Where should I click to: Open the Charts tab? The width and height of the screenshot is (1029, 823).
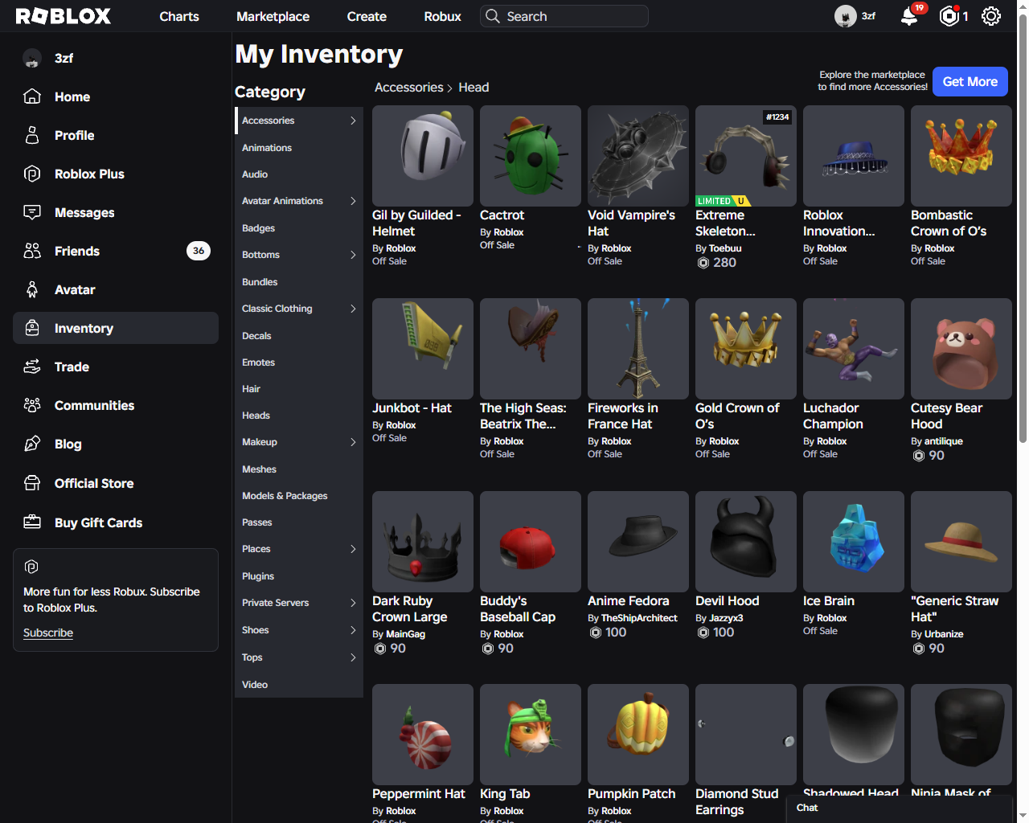pyautogui.click(x=179, y=16)
